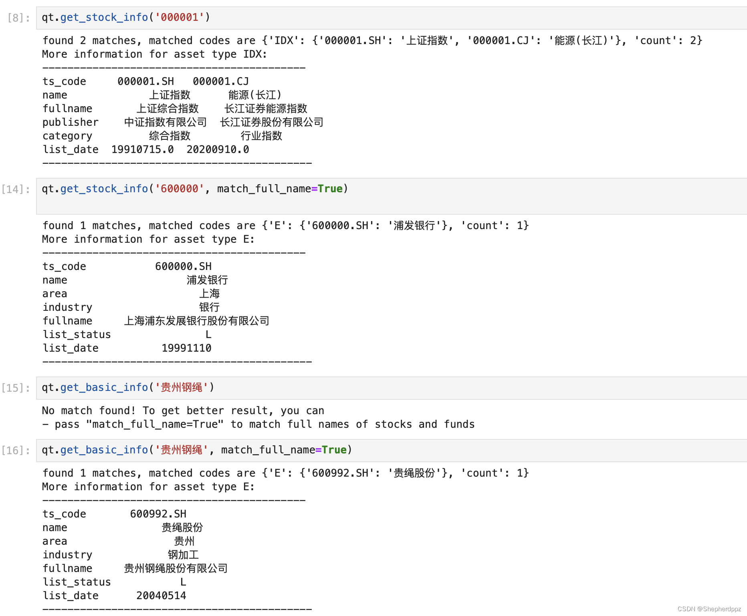Screen dimensions: 747x616
Task: Click the fullname value 上证综合指数
Action: 168,109
